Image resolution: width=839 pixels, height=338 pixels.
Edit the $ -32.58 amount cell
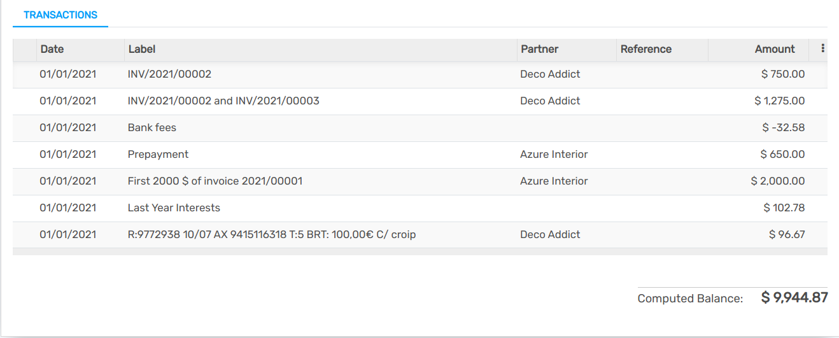783,127
